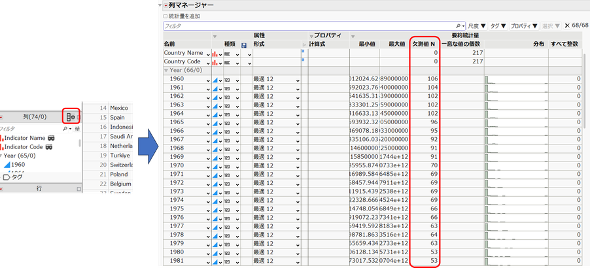Click the search magnifier in Column Manager filter
Image resolution: width=590 pixels, height=268 pixels.
(458, 26)
